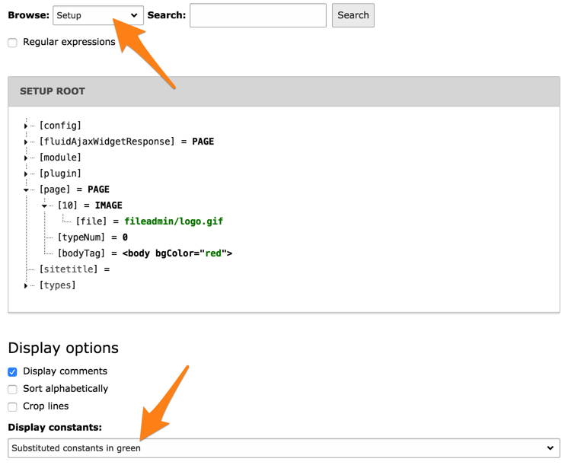Open the Display constants dropdown
The height and width of the screenshot is (465, 565).
click(x=283, y=448)
